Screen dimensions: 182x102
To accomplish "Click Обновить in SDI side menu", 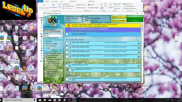I will click(49, 42).
